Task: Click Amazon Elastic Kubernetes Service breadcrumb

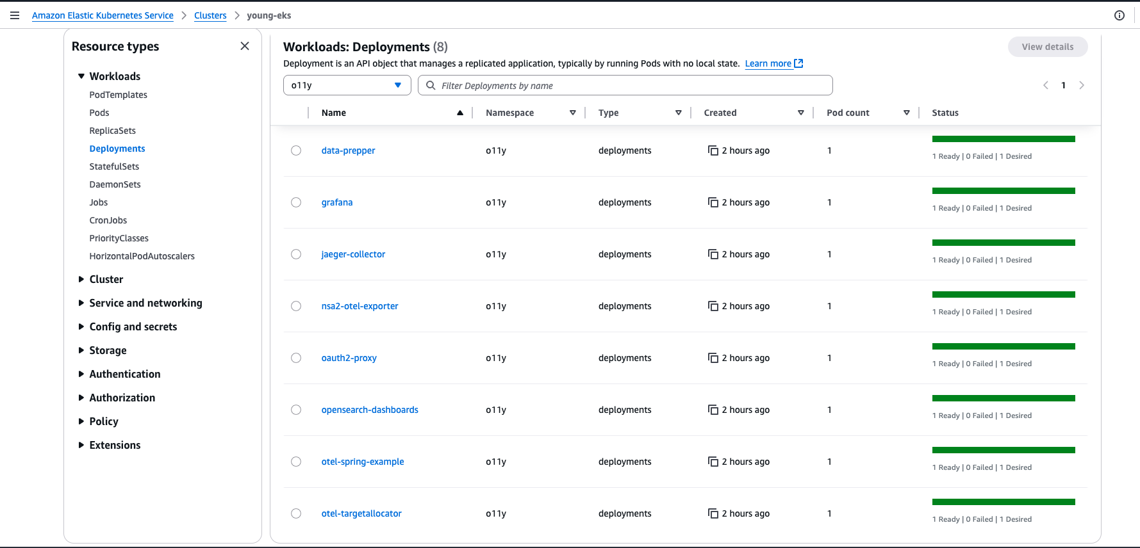Action: (103, 15)
